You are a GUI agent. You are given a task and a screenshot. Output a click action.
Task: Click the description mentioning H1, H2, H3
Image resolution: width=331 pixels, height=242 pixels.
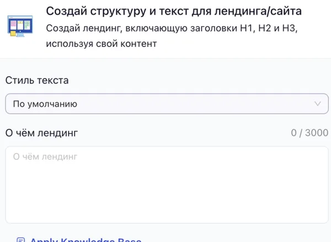pos(174,28)
